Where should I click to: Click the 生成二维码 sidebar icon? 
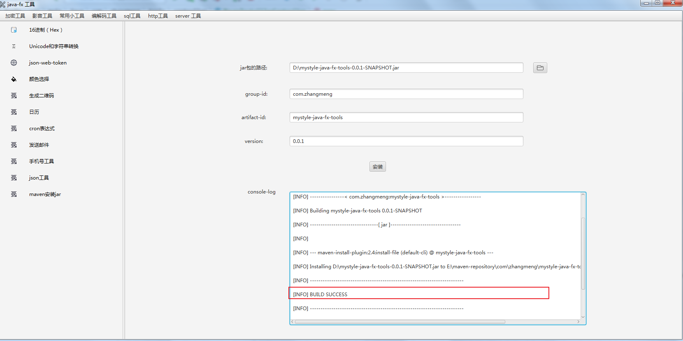click(14, 96)
